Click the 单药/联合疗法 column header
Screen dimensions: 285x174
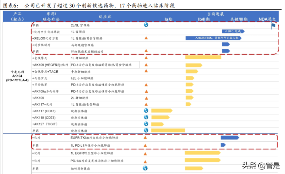(x=51, y=16)
